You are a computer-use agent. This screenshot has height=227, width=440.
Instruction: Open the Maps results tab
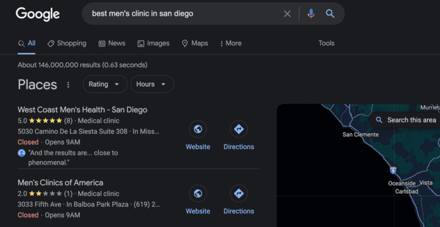[x=195, y=43]
